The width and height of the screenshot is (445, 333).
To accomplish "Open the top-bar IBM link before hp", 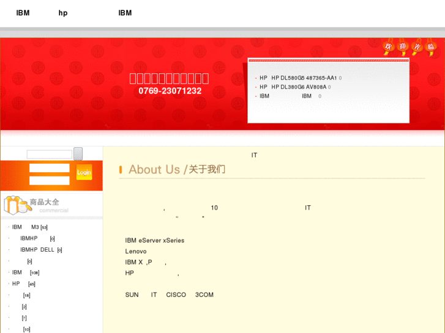I will coord(23,13).
